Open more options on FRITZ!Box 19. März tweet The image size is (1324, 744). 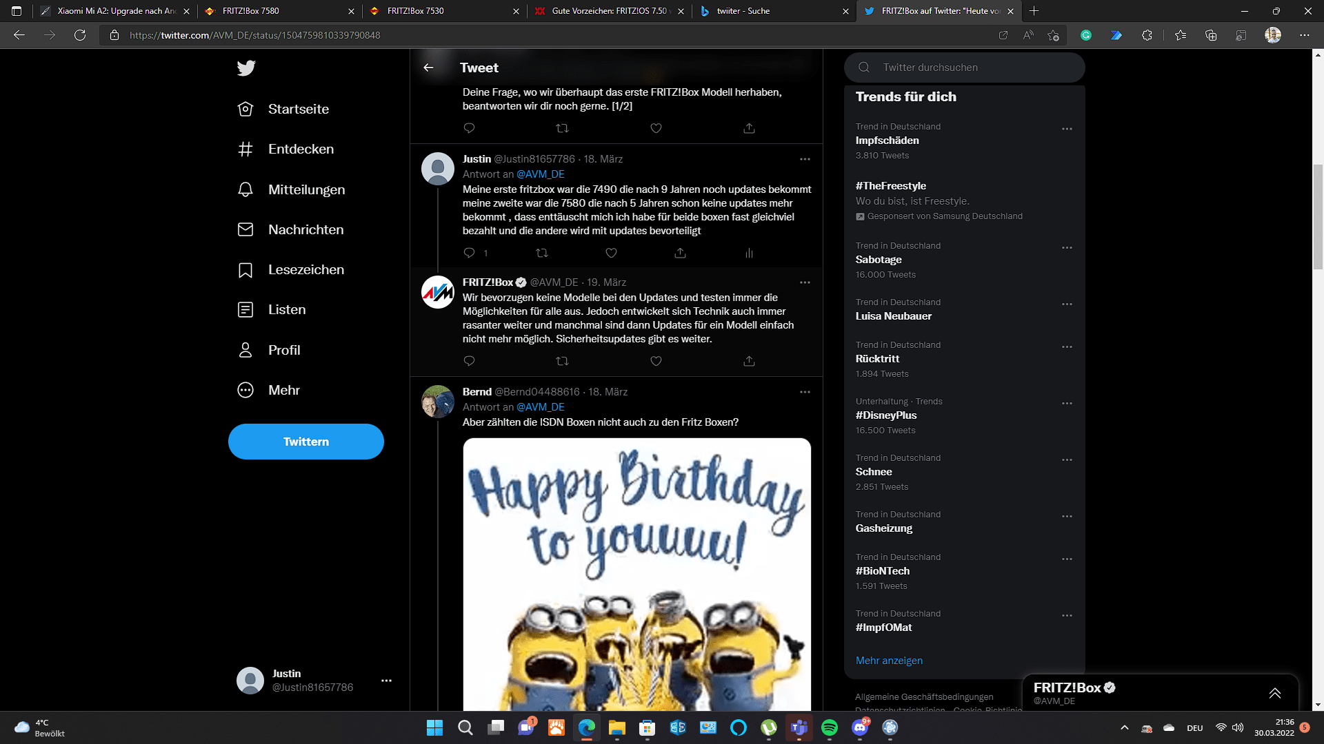tap(805, 282)
